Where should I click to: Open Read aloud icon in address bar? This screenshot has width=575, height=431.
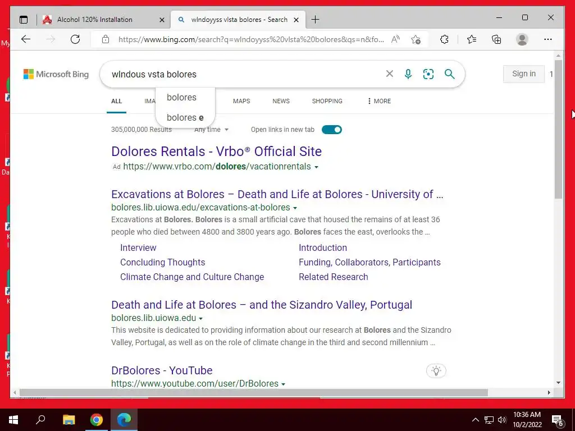tap(395, 39)
